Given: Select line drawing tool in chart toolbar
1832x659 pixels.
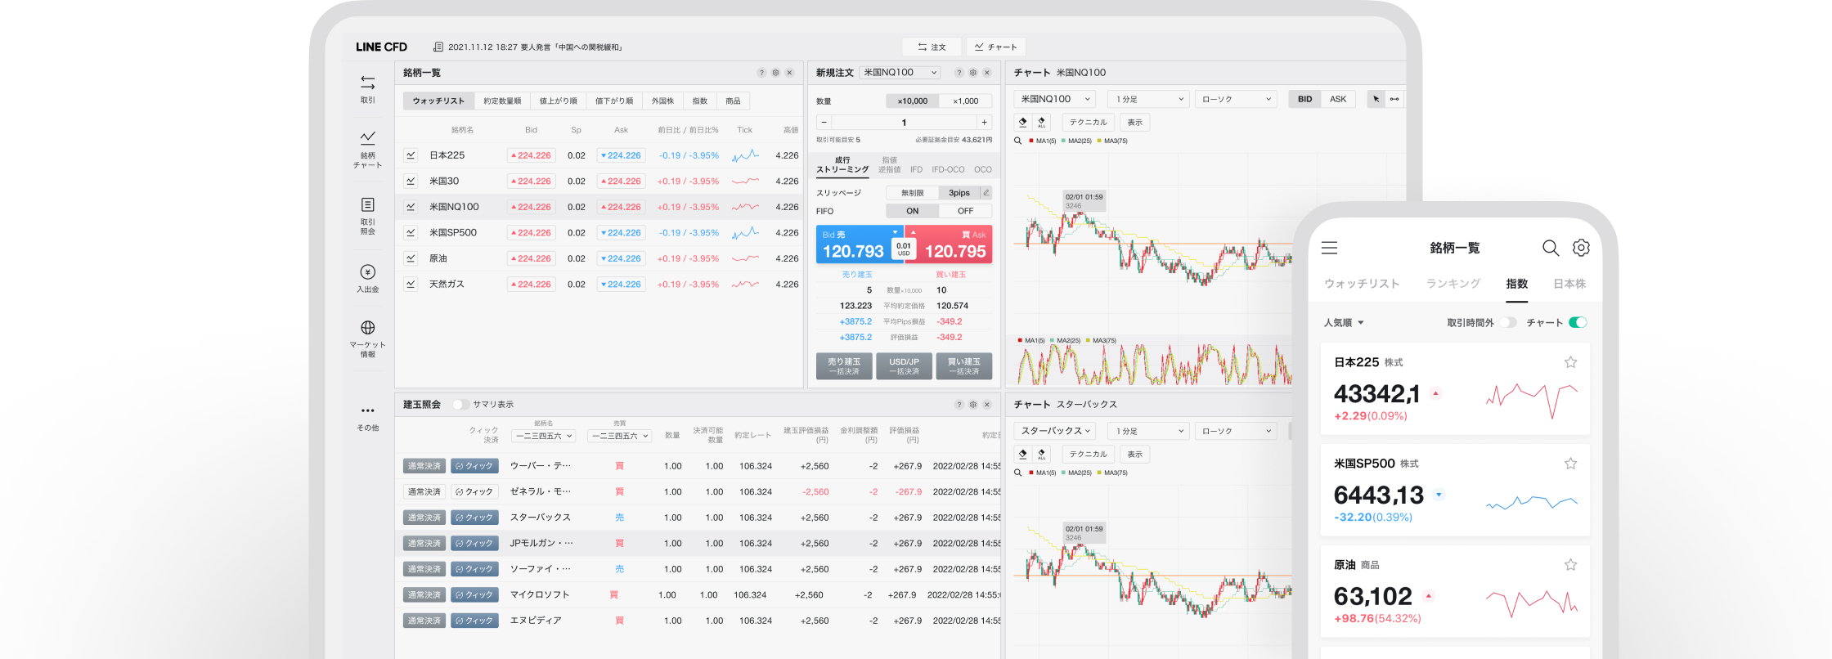Looking at the screenshot, I should 1394,99.
